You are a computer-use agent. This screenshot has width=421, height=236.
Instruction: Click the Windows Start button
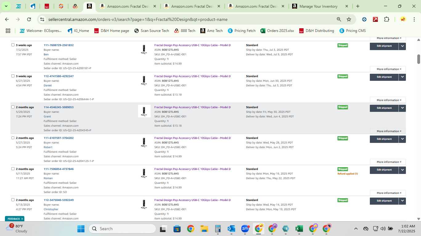click(81, 229)
